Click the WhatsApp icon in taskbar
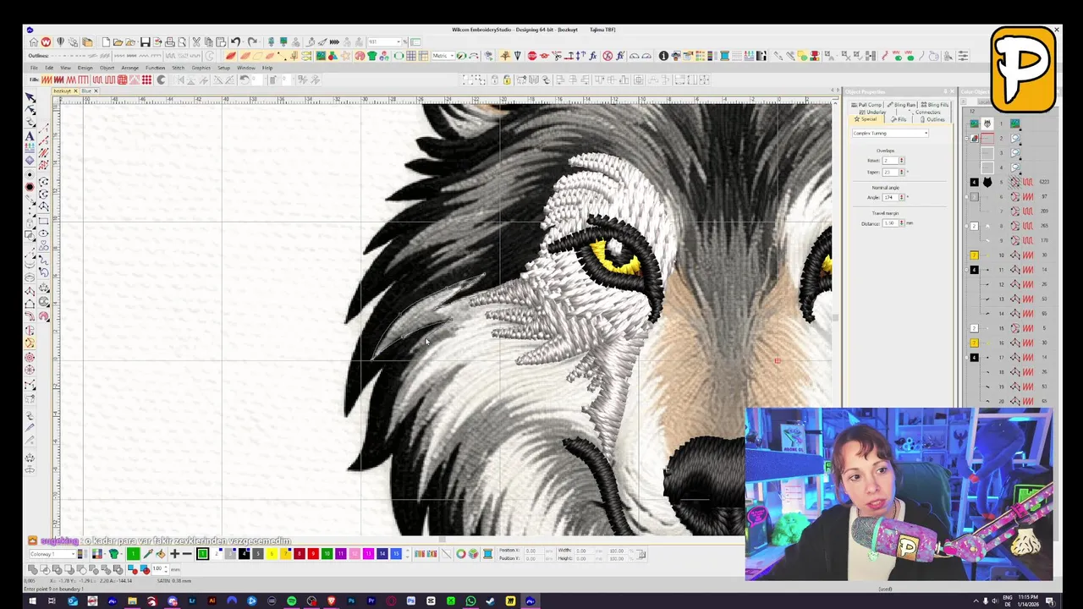Screen dimensions: 1083x609 (x=470, y=601)
